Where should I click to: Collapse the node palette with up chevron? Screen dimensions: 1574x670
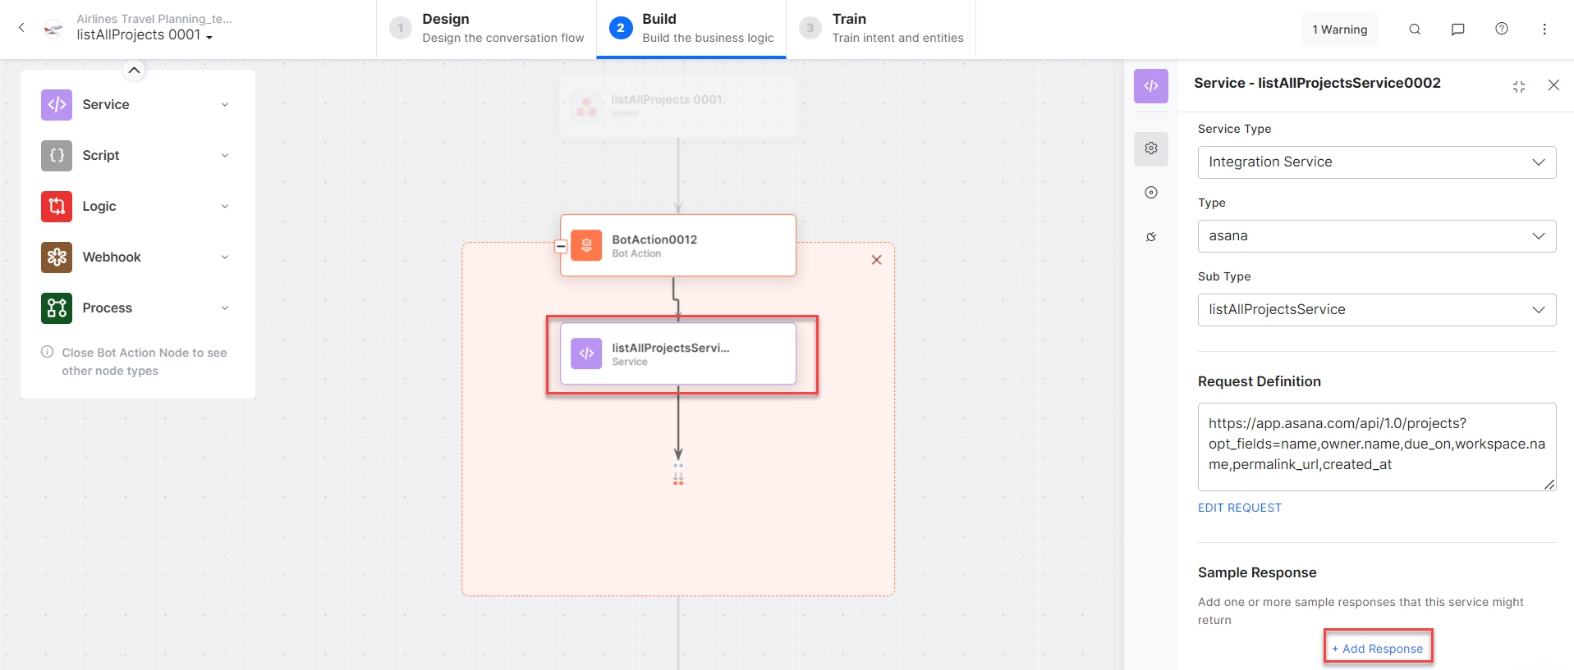point(134,71)
